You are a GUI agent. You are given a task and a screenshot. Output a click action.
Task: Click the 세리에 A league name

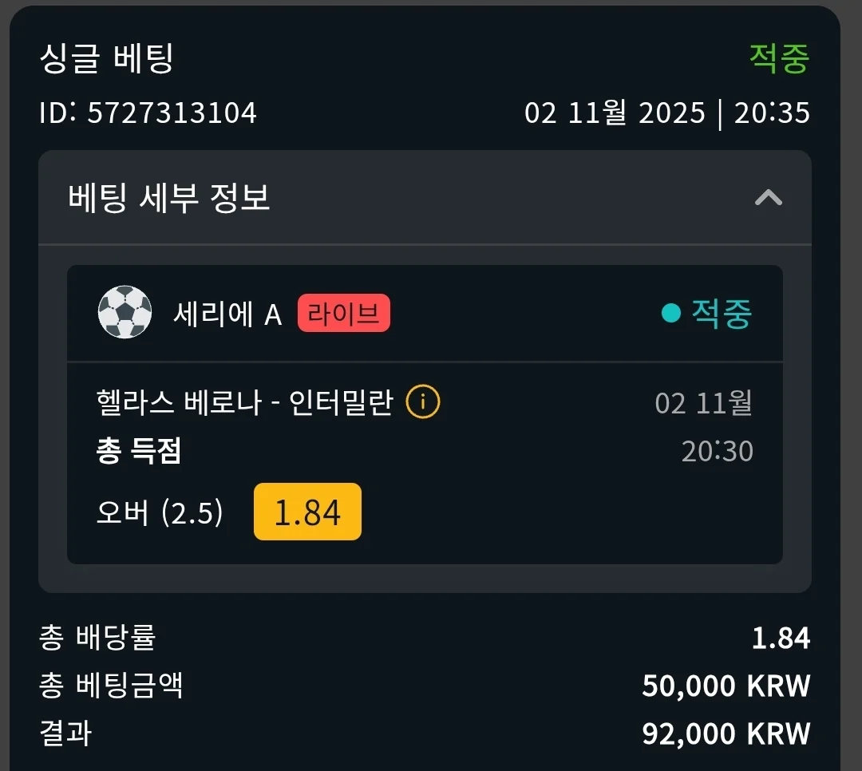click(x=227, y=314)
